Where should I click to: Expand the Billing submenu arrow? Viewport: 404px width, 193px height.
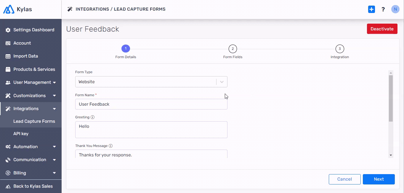(x=54, y=173)
